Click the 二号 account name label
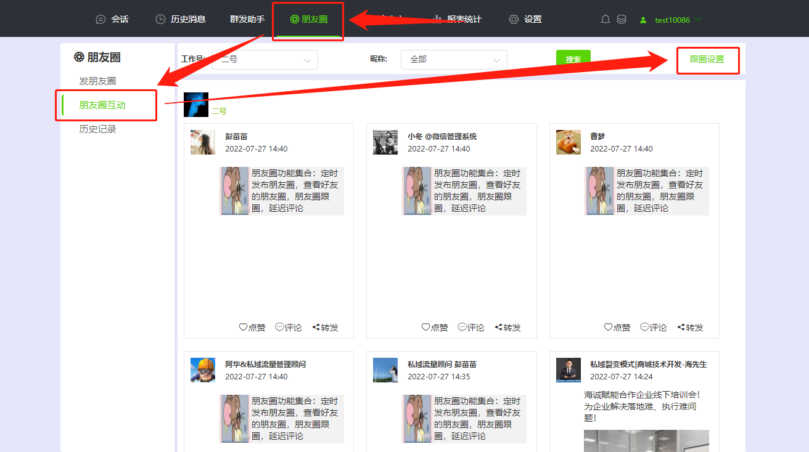Viewport: 809px width, 452px height. point(219,111)
